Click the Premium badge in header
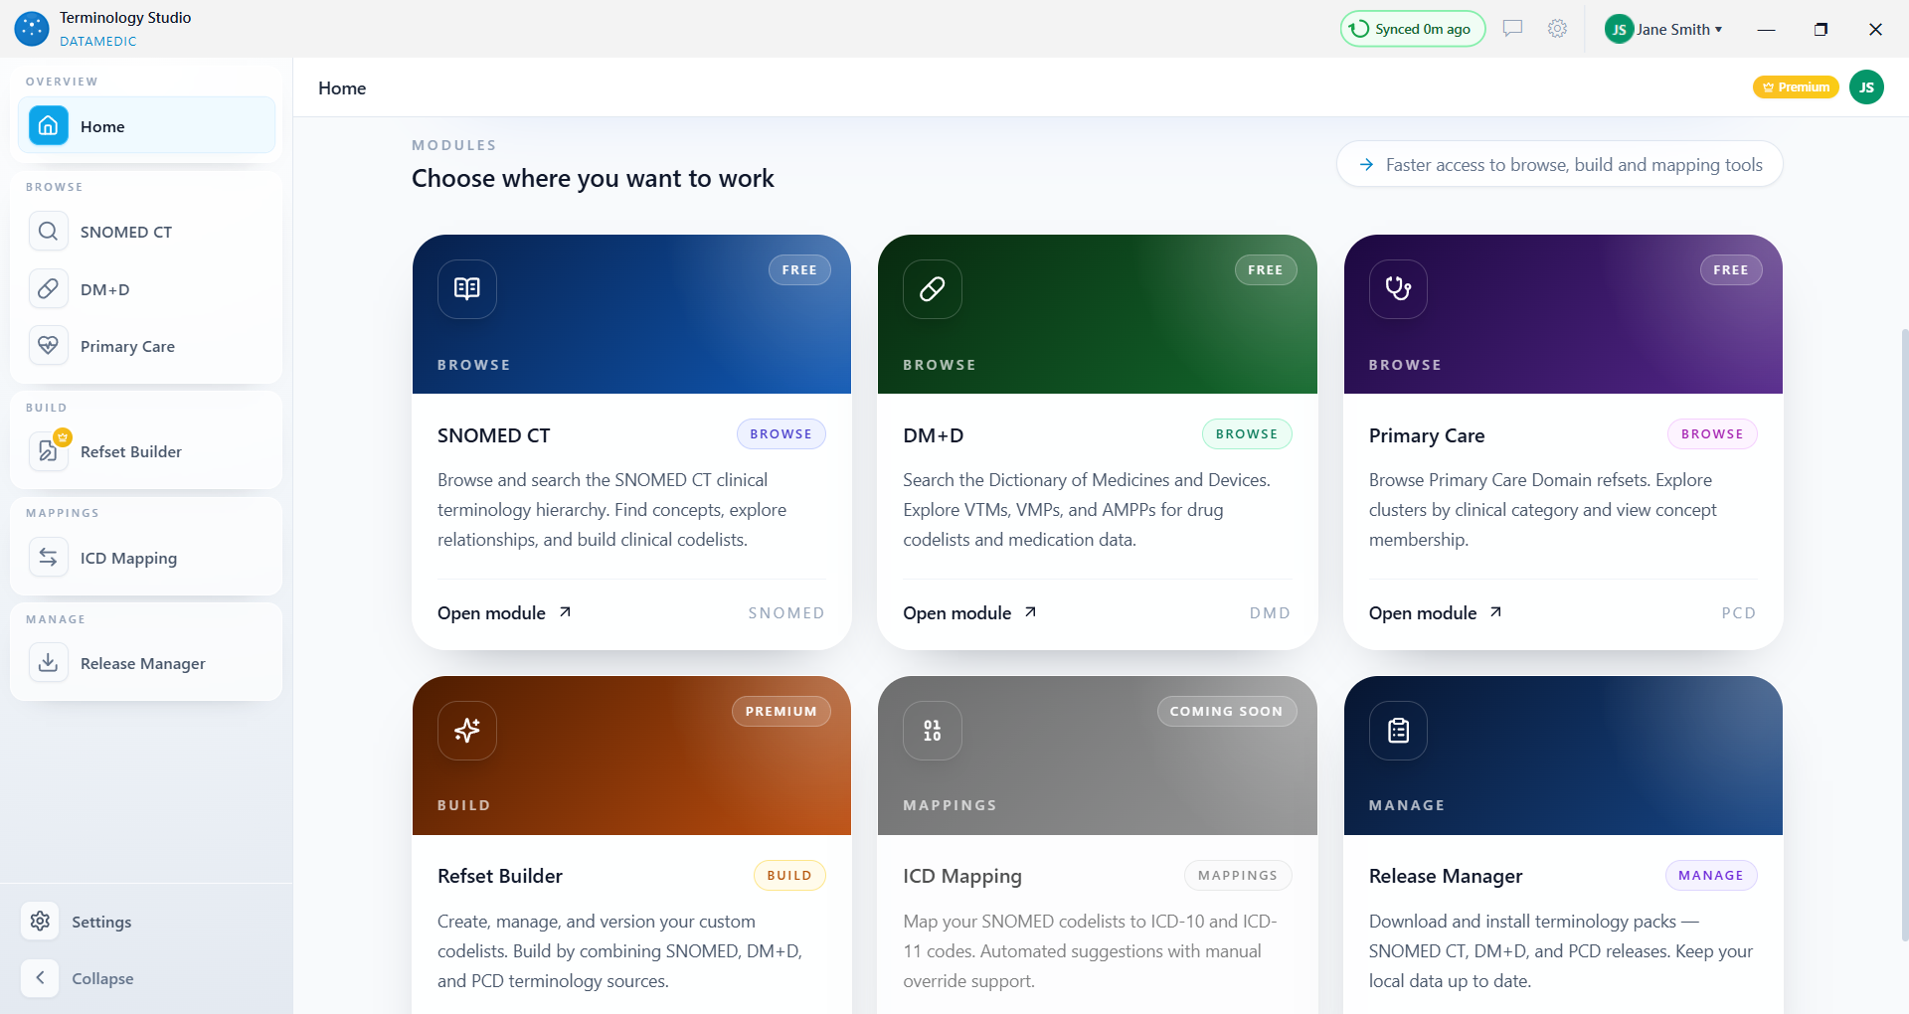The width and height of the screenshot is (1909, 1014). [1796, 87]
